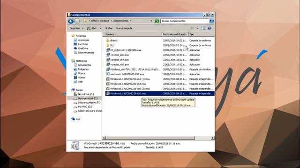The image size is (300, 168).
Task: Select Windows6.1-KB2999226-x64.msu file
Action: (128, 84)
